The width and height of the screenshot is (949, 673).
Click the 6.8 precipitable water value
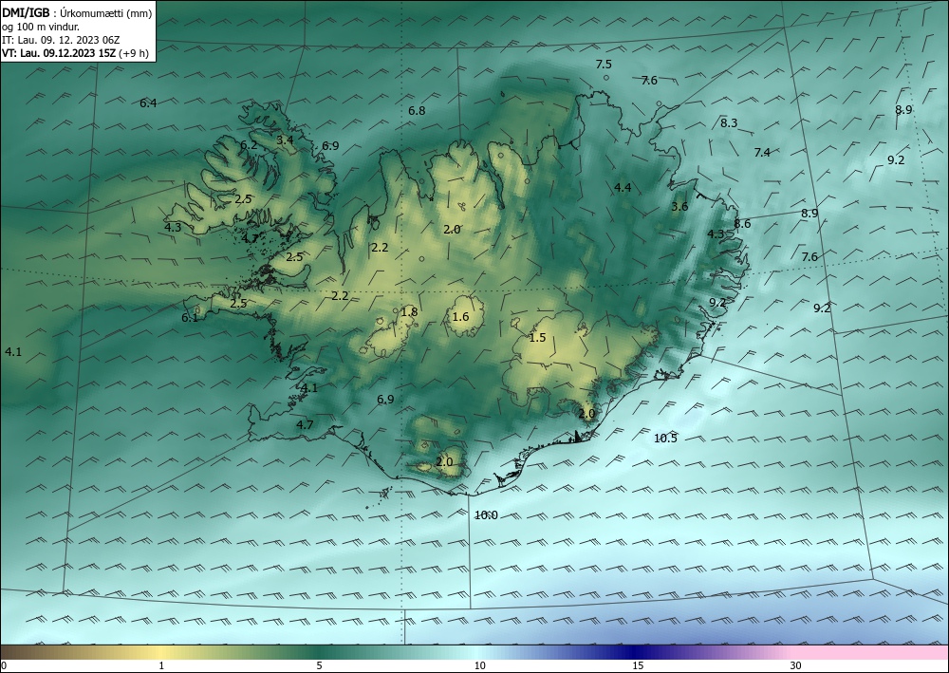pos(417,111)
